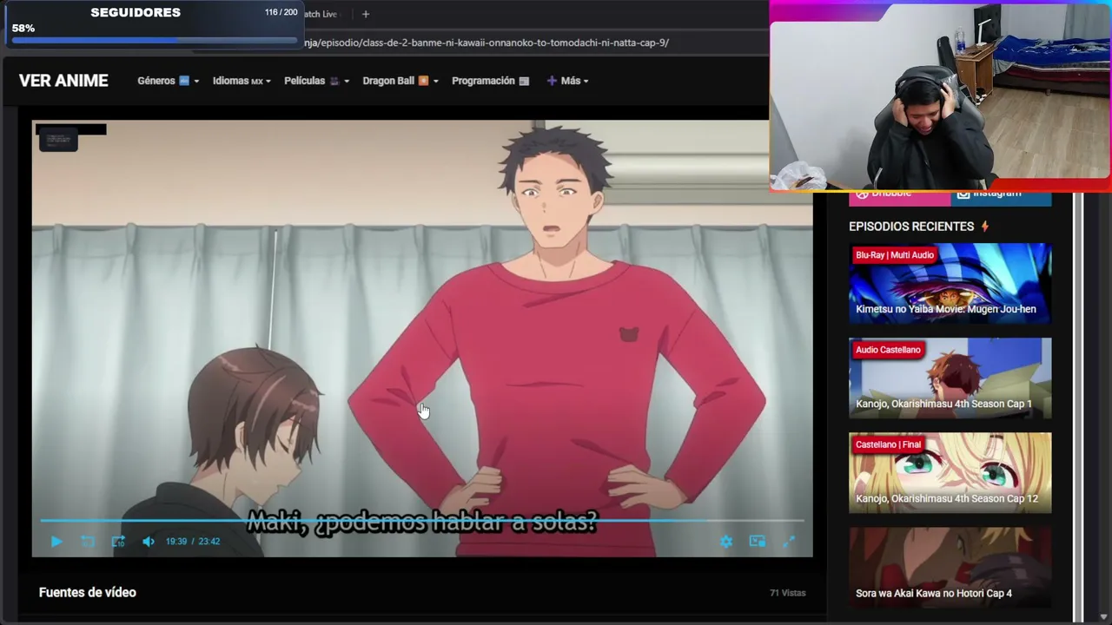The width and height of the screenshot is (1112, 625).
Task: Enter fullscreen on the video player
Action: click(x=789, y=542)
